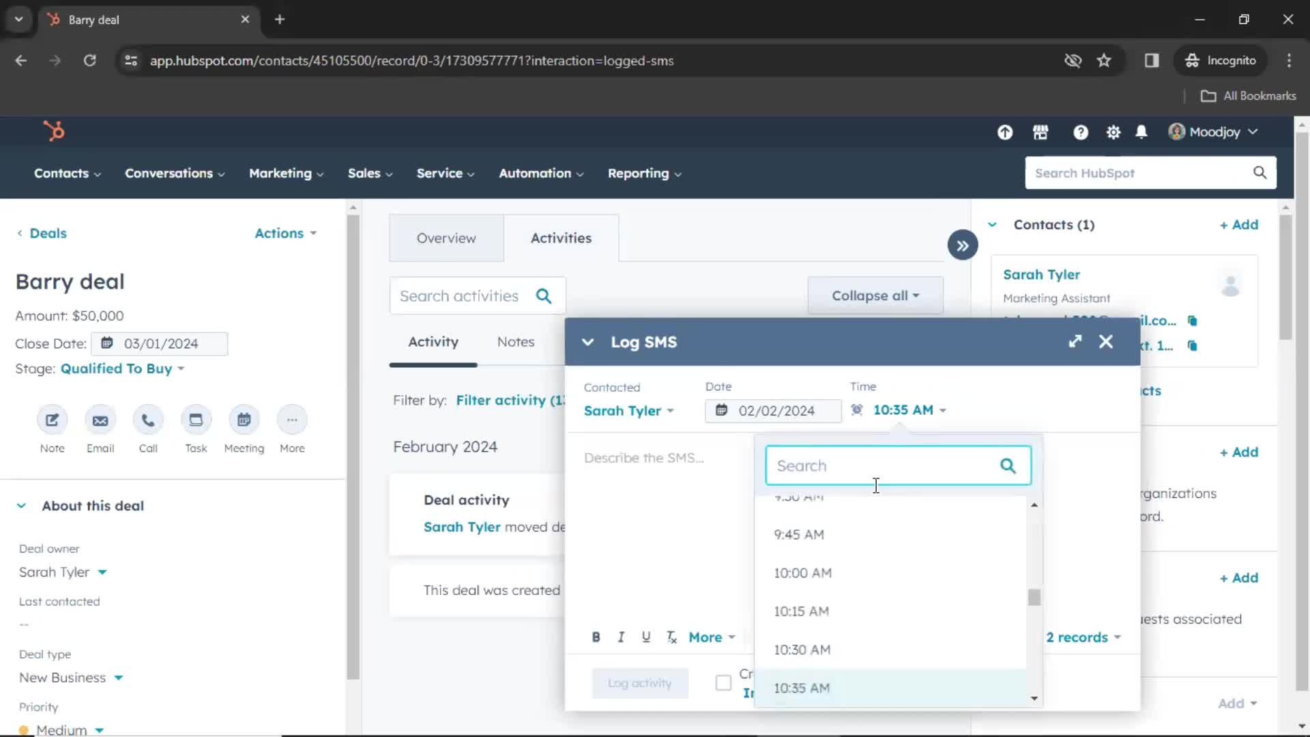Toggle the create follow-up task checkbox
The image size is (1310, 737).
[723, 682]
